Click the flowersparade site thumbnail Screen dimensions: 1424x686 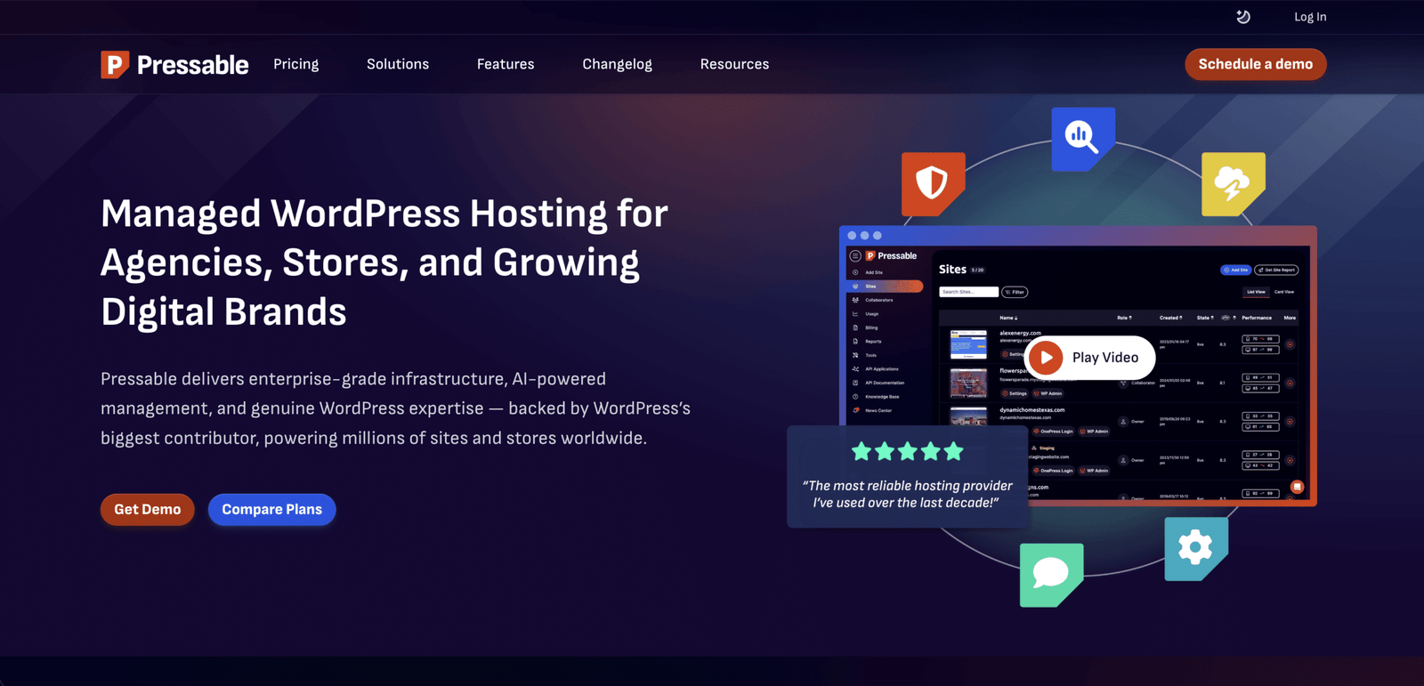point(968,383)
